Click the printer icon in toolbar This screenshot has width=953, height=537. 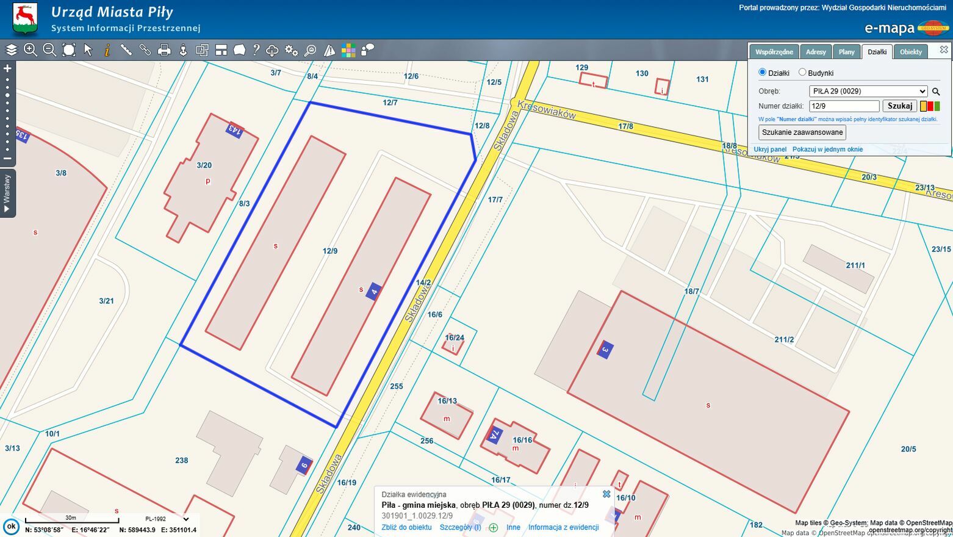(164, 50)
